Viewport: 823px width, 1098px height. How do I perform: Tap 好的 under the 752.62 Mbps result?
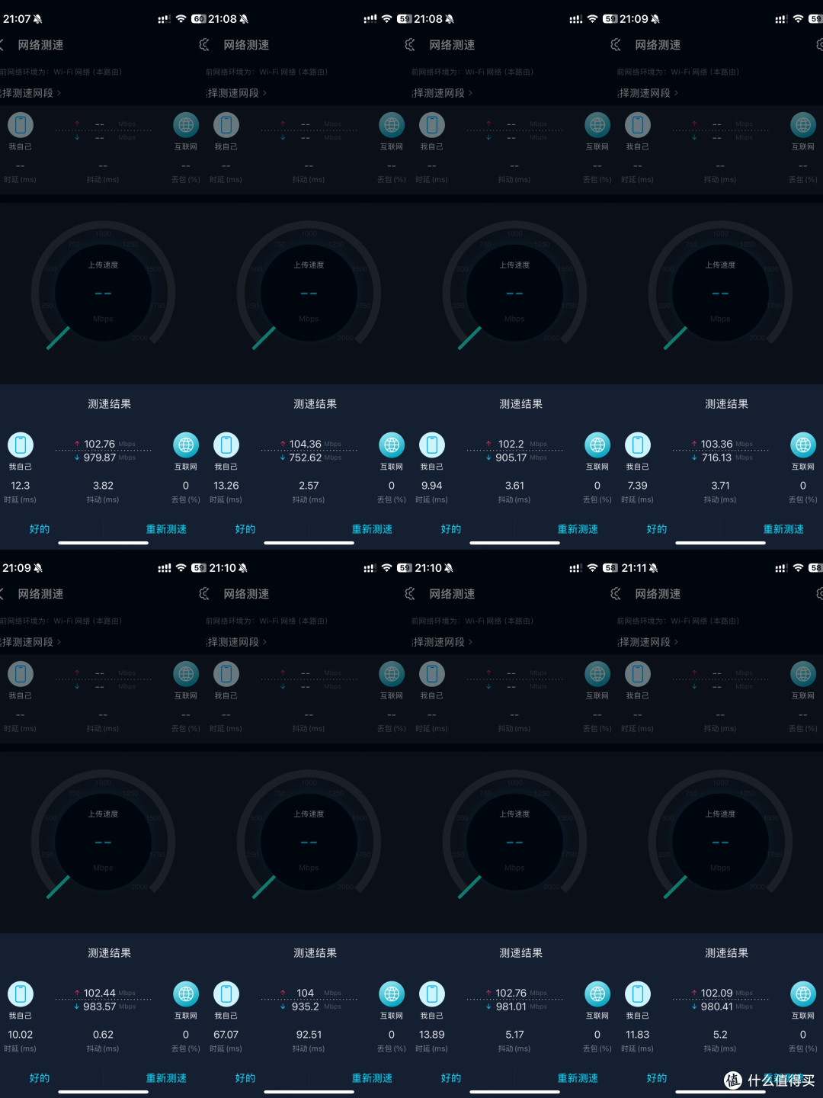click(245, 529)
